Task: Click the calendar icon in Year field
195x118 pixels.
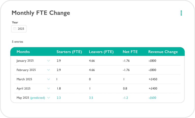Action: point(15,29)
